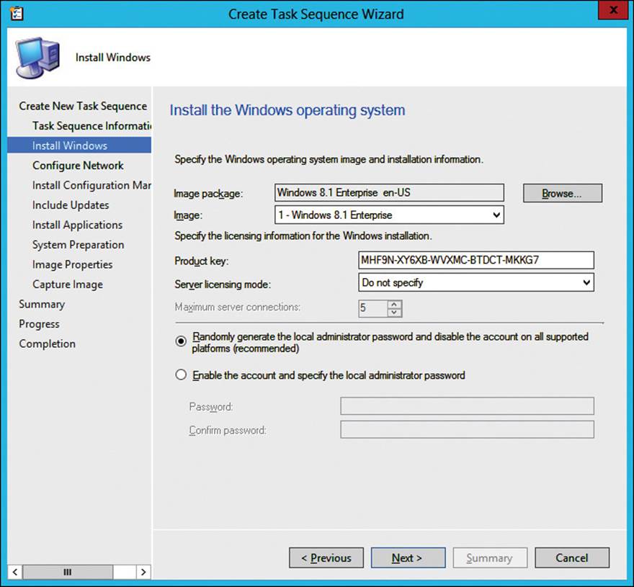
Task: Close the Create Task Sequence Wizard
Action: [x=613, y=10]
